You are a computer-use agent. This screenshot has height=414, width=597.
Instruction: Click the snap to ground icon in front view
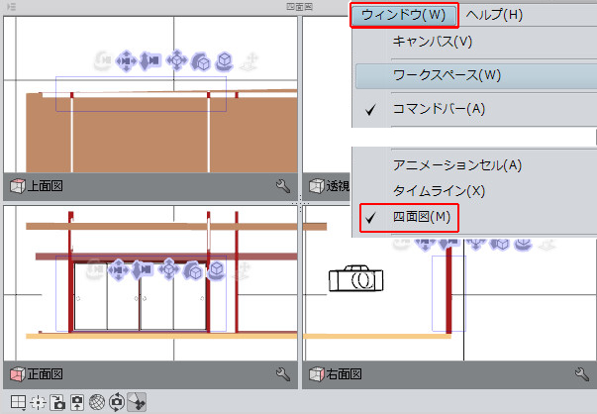point(242,271)
